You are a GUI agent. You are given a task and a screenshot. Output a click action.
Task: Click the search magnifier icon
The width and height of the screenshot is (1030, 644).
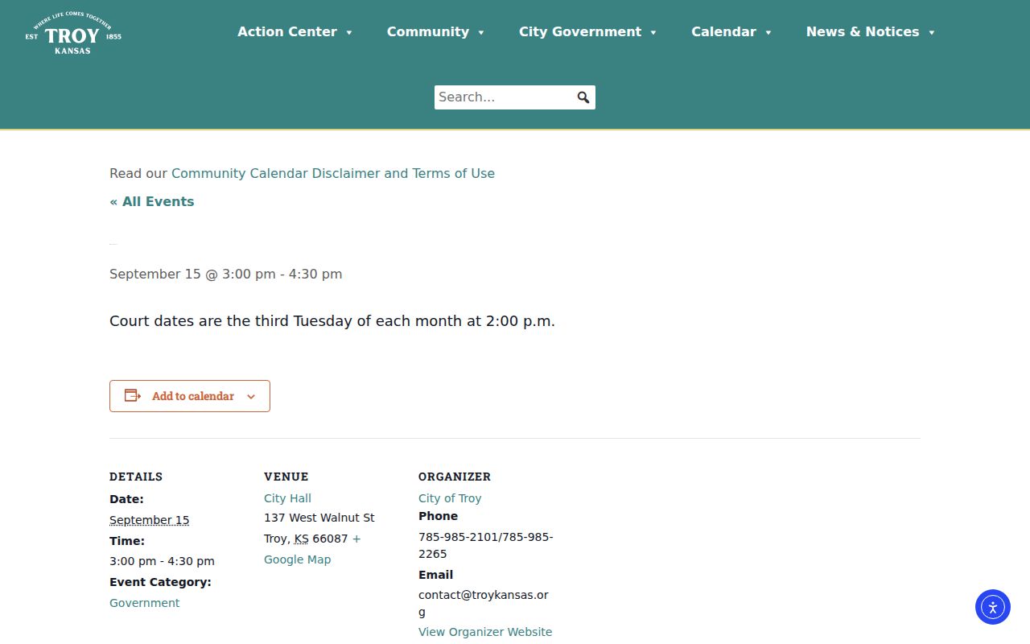(x=583, y=97)
